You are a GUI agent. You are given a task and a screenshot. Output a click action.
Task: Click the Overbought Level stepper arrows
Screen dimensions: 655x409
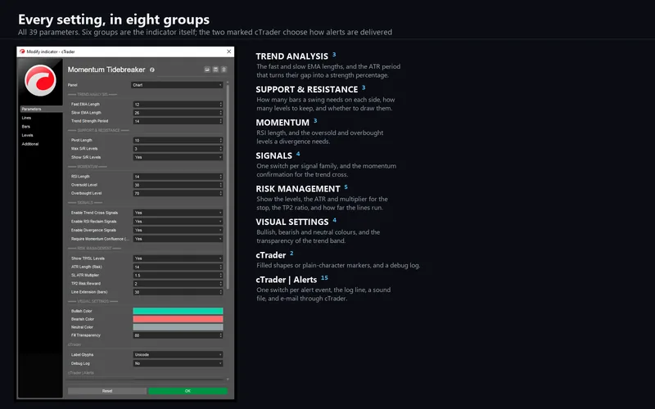(x=221, y=193)
